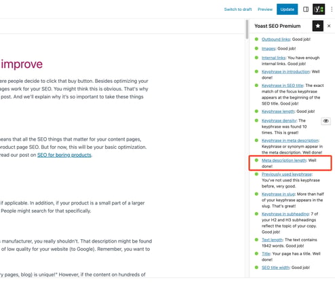Viewport: 335px width, 284px height.
Task: Open the Meta description length link
Action: coord(284,160)
